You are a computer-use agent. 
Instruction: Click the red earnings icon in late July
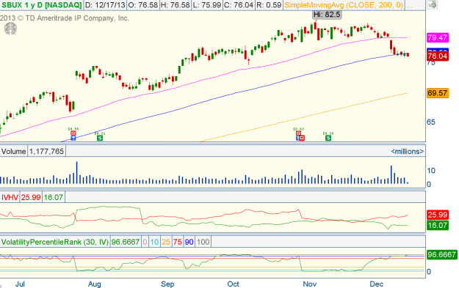click(x=73, y=133)
